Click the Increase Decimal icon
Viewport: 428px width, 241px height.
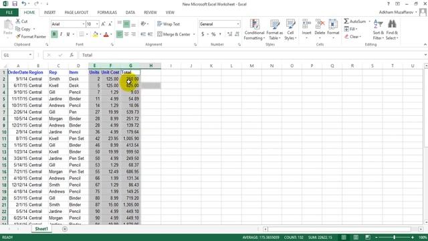click(x=229, y=34)
